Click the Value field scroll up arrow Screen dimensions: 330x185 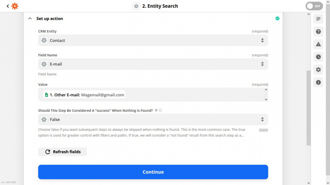[266, 90]
